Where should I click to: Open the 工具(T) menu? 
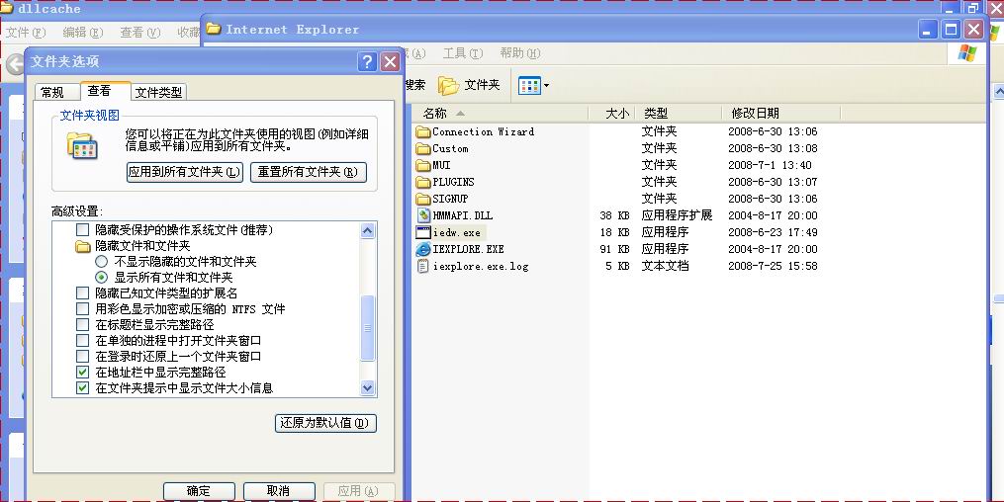click(463, 53)
